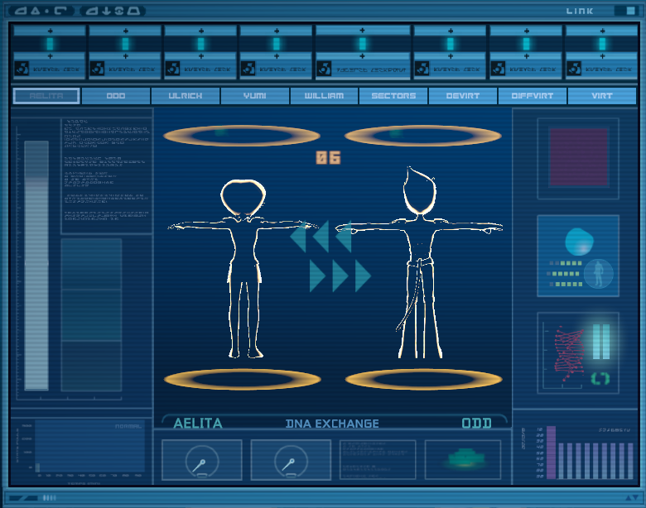Image resolution: width=646 pixels, height=508 pixels.
Task: Click the DNA EXCHANGE title
Action: pos(332,424)
